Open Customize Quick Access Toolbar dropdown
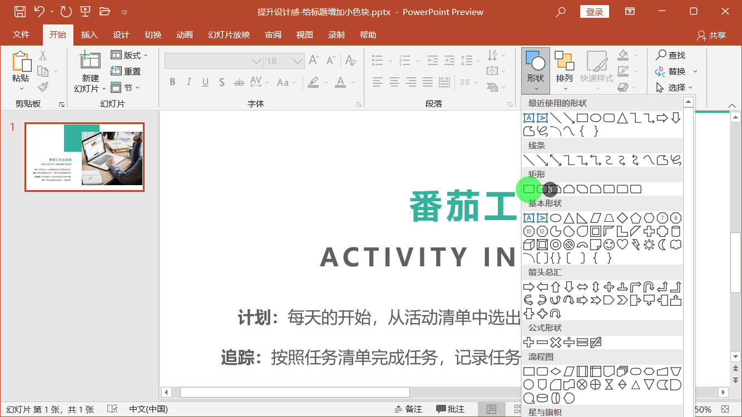 [124, 12]
